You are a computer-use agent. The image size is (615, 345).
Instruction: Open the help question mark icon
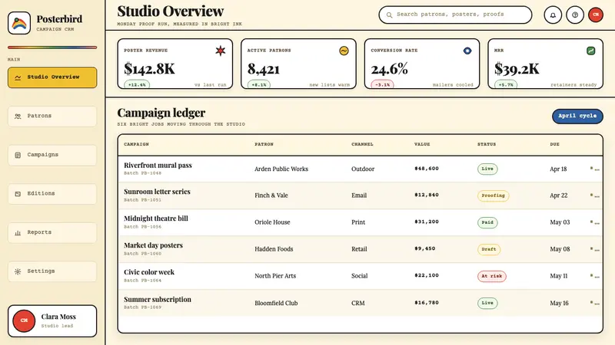(x=574, y=15)
